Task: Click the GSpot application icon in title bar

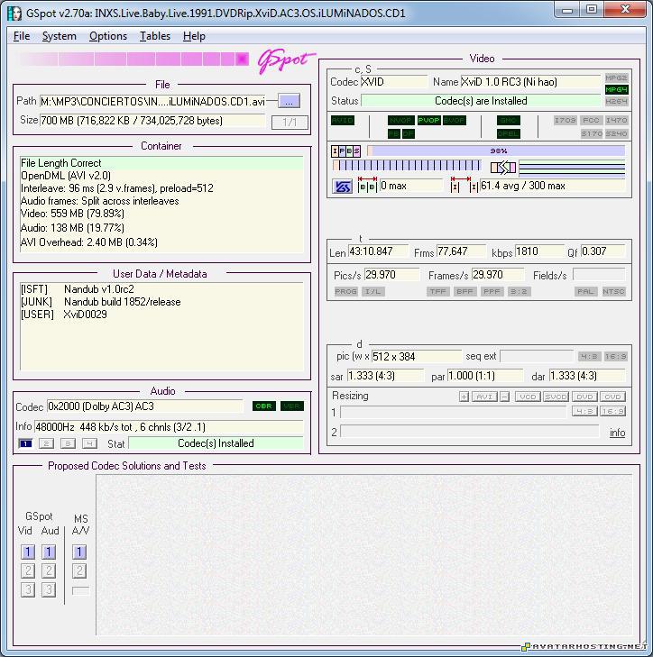Action: (11, 13)
